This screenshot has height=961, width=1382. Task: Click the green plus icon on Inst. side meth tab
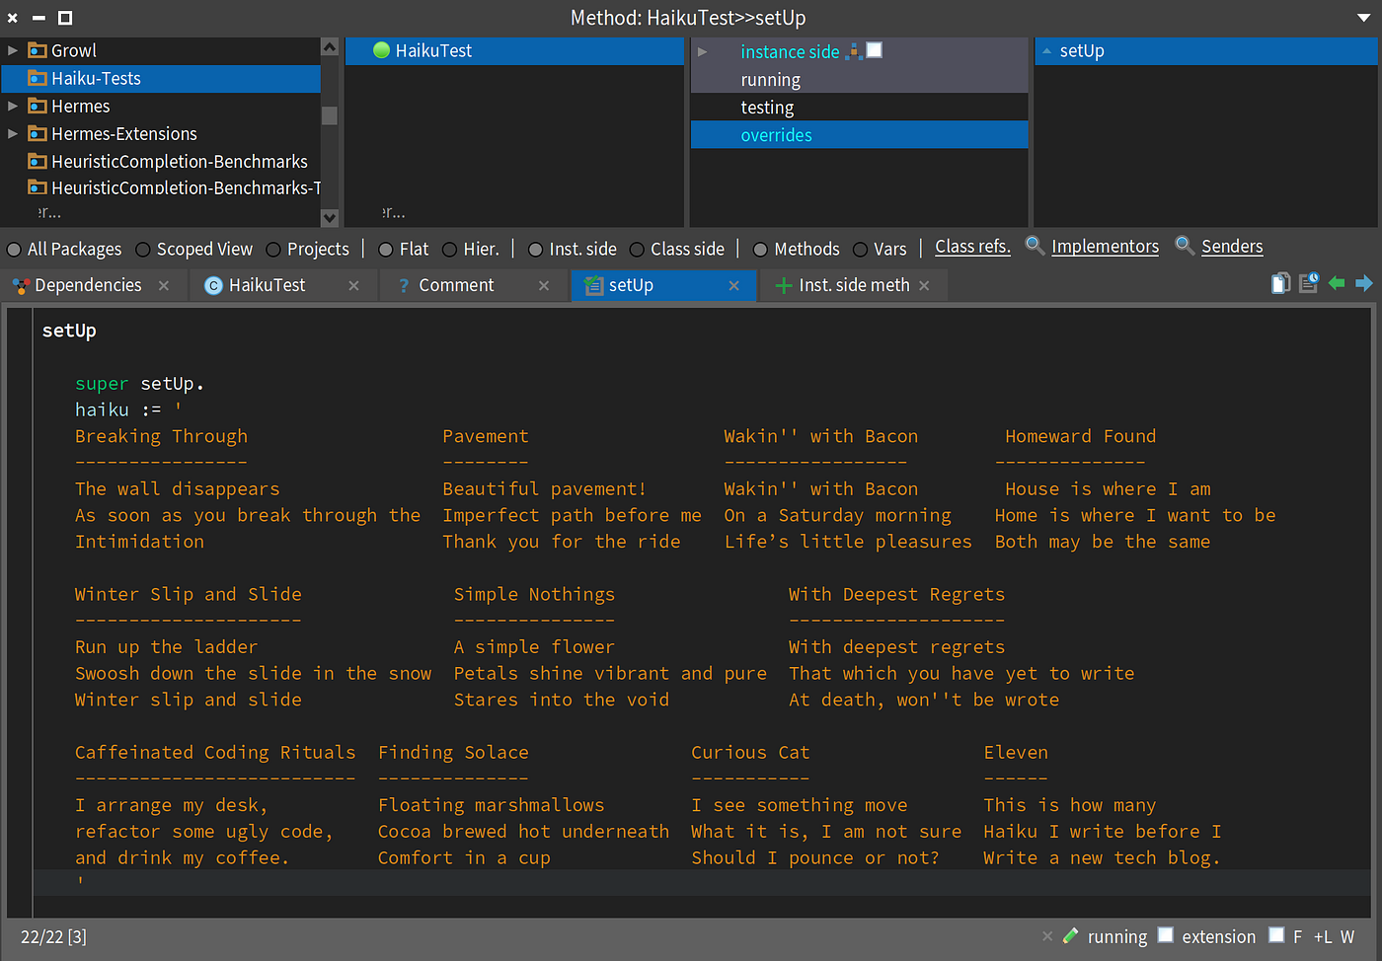tap(784, 286)
